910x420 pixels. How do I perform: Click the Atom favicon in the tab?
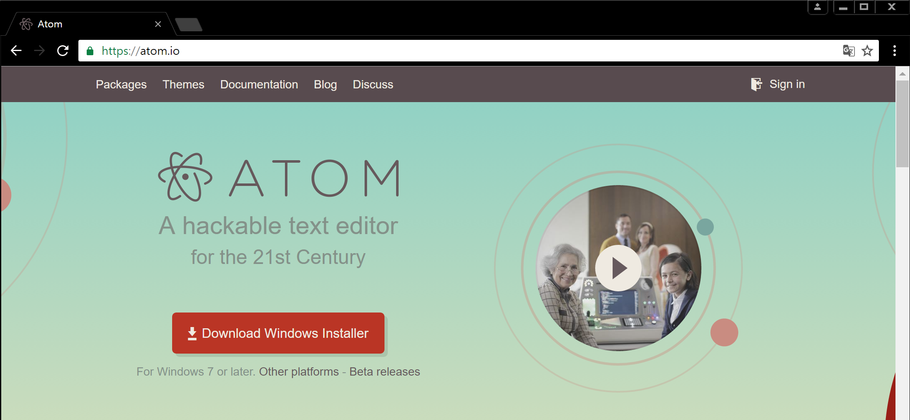point(26,24)
